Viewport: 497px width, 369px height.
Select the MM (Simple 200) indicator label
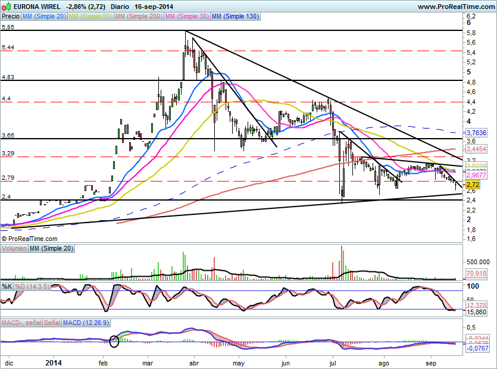click(x=139, y=16)
